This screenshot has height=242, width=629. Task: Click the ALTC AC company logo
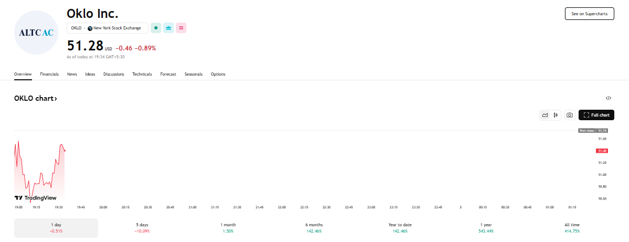(36, 33)
